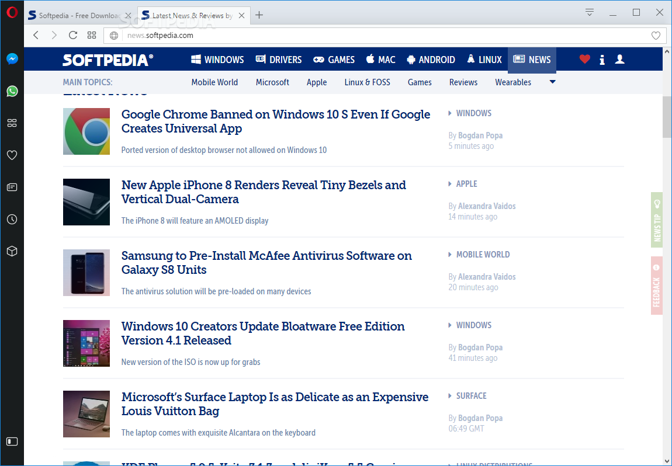Expand more main topics dropdown arrow
Viewport: 672px width, 466px height.
[x=552, y=82]
